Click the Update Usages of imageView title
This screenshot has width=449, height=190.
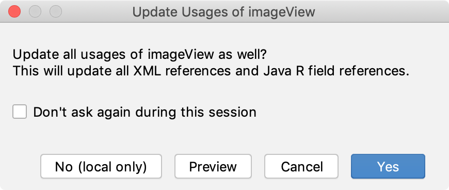pyautogui.click(x=223, y=12)
